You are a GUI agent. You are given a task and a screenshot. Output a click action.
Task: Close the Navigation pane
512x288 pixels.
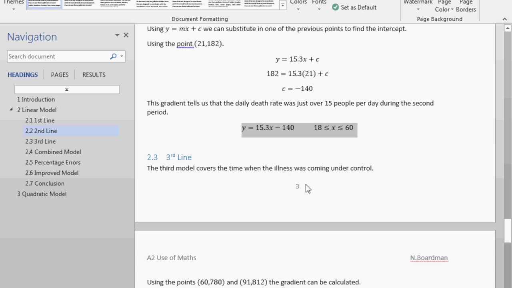(126, 35)
